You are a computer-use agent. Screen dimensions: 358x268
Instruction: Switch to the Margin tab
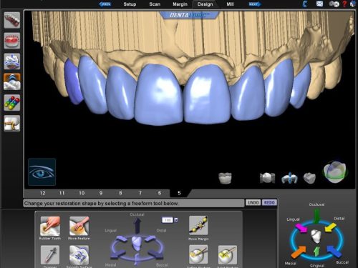[180, 4]
